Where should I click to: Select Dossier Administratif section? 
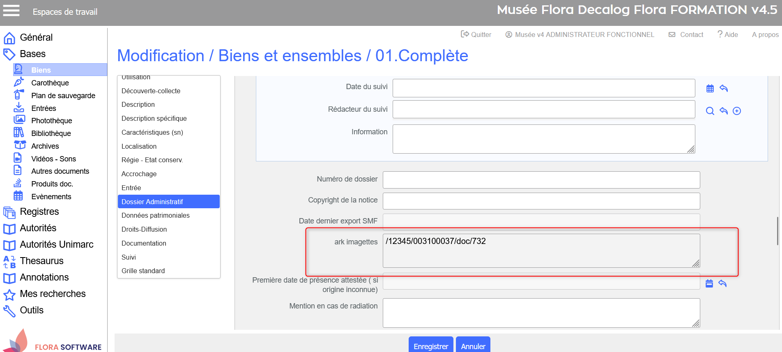pyautogui.click(x=169, y=202)
